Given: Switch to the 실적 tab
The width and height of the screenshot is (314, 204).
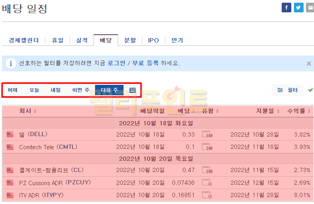Looking at the screenshot, I should coord(82,40).
